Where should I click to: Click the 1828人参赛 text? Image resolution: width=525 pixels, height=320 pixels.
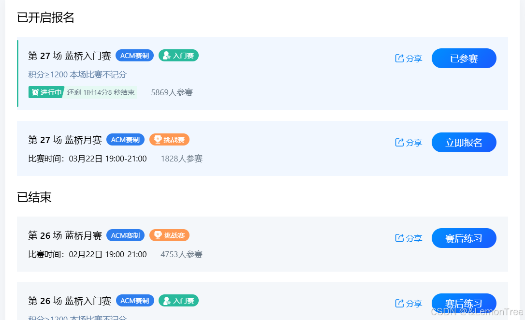click(x=181, y=159)
